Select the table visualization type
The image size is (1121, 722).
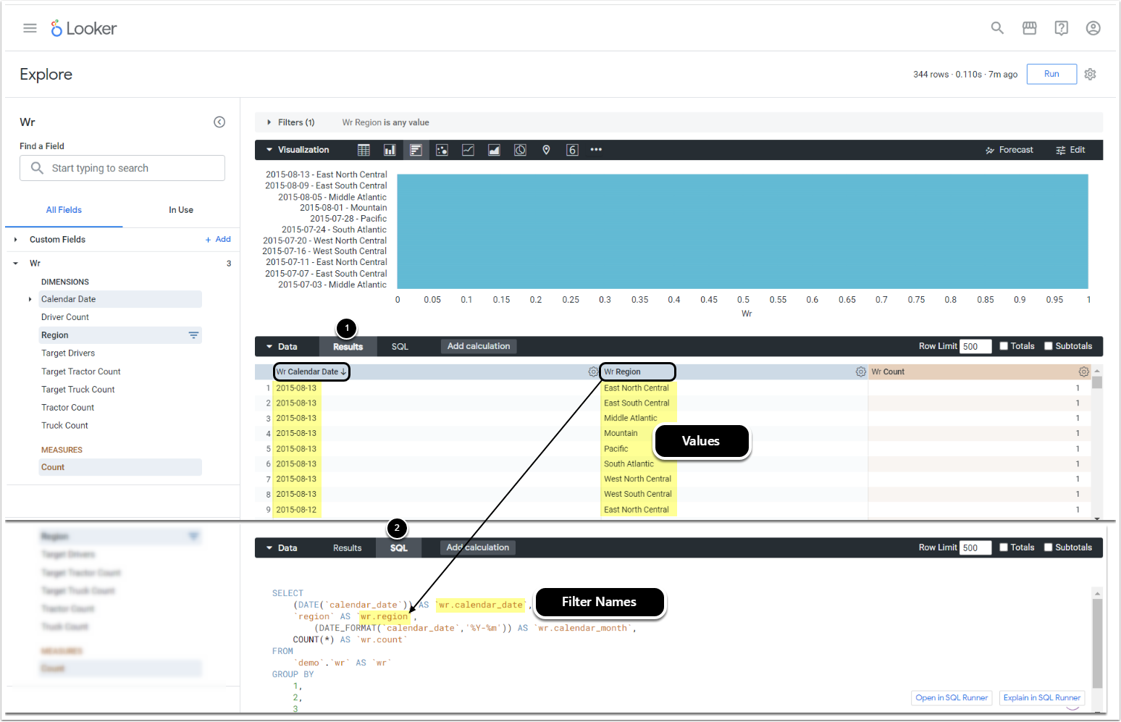tap(364, 150)
